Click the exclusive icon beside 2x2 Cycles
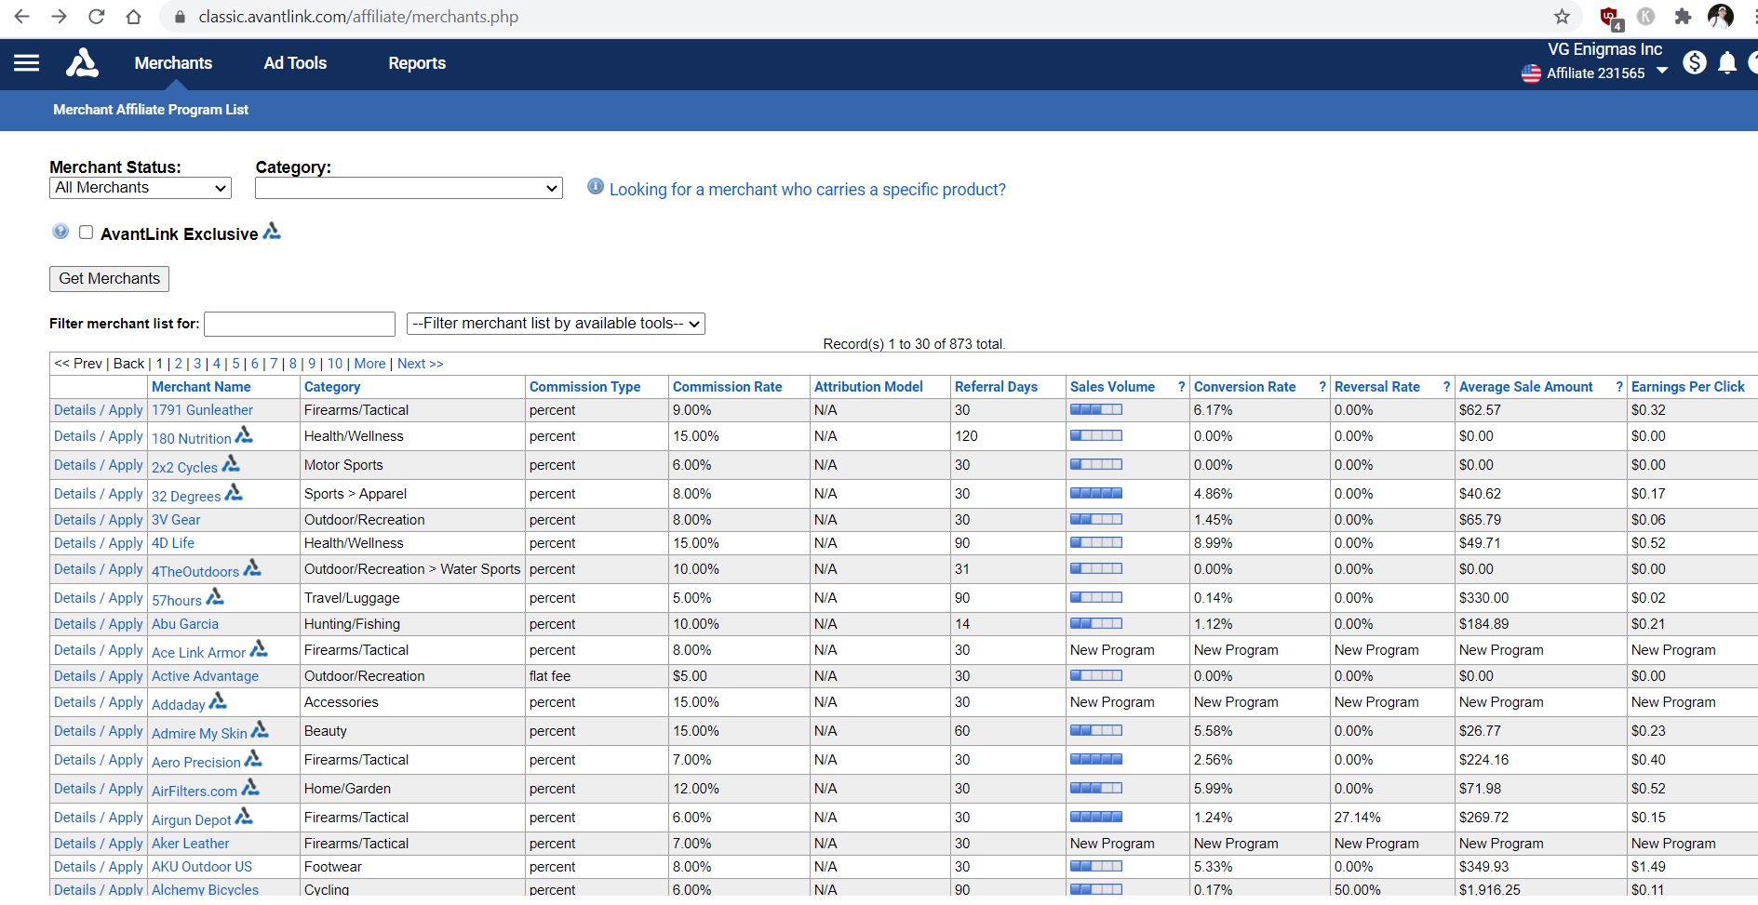This screenshot has height=905, width=1758. click(x=231, y=463)
